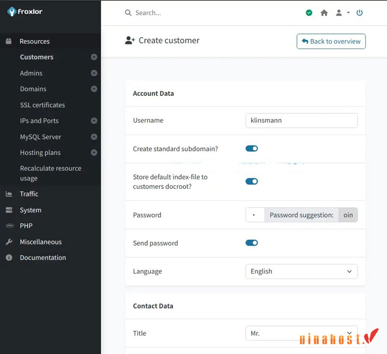Viewport: 387px width, 354px height.
Task: Focus the Username input field
Action: point(301,121)
